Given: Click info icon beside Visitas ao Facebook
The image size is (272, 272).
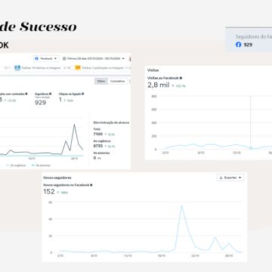Looking at the screenshot, I should [x=181, y=78].
